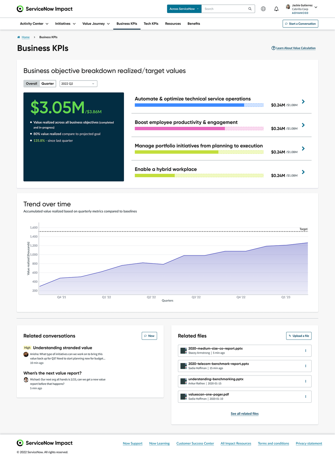Open the Understanding stranded value conversation

click(x=62, y=348)
